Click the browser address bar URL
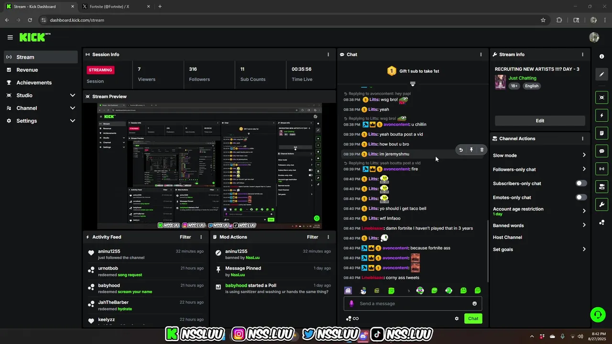 click(x=77, y=20)
